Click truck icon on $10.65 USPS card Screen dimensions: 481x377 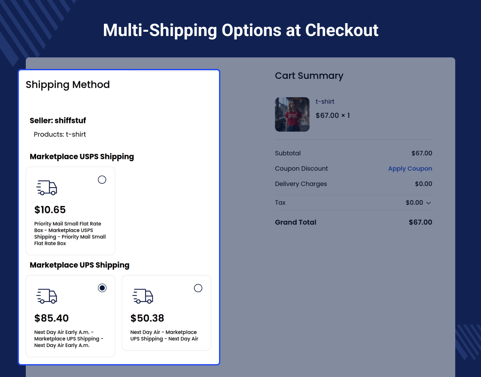coord(47,188)
